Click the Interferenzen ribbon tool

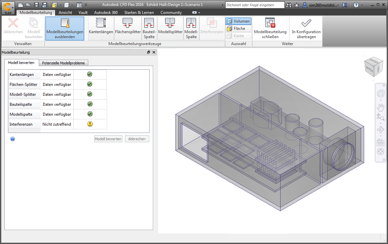pos(212,28)
